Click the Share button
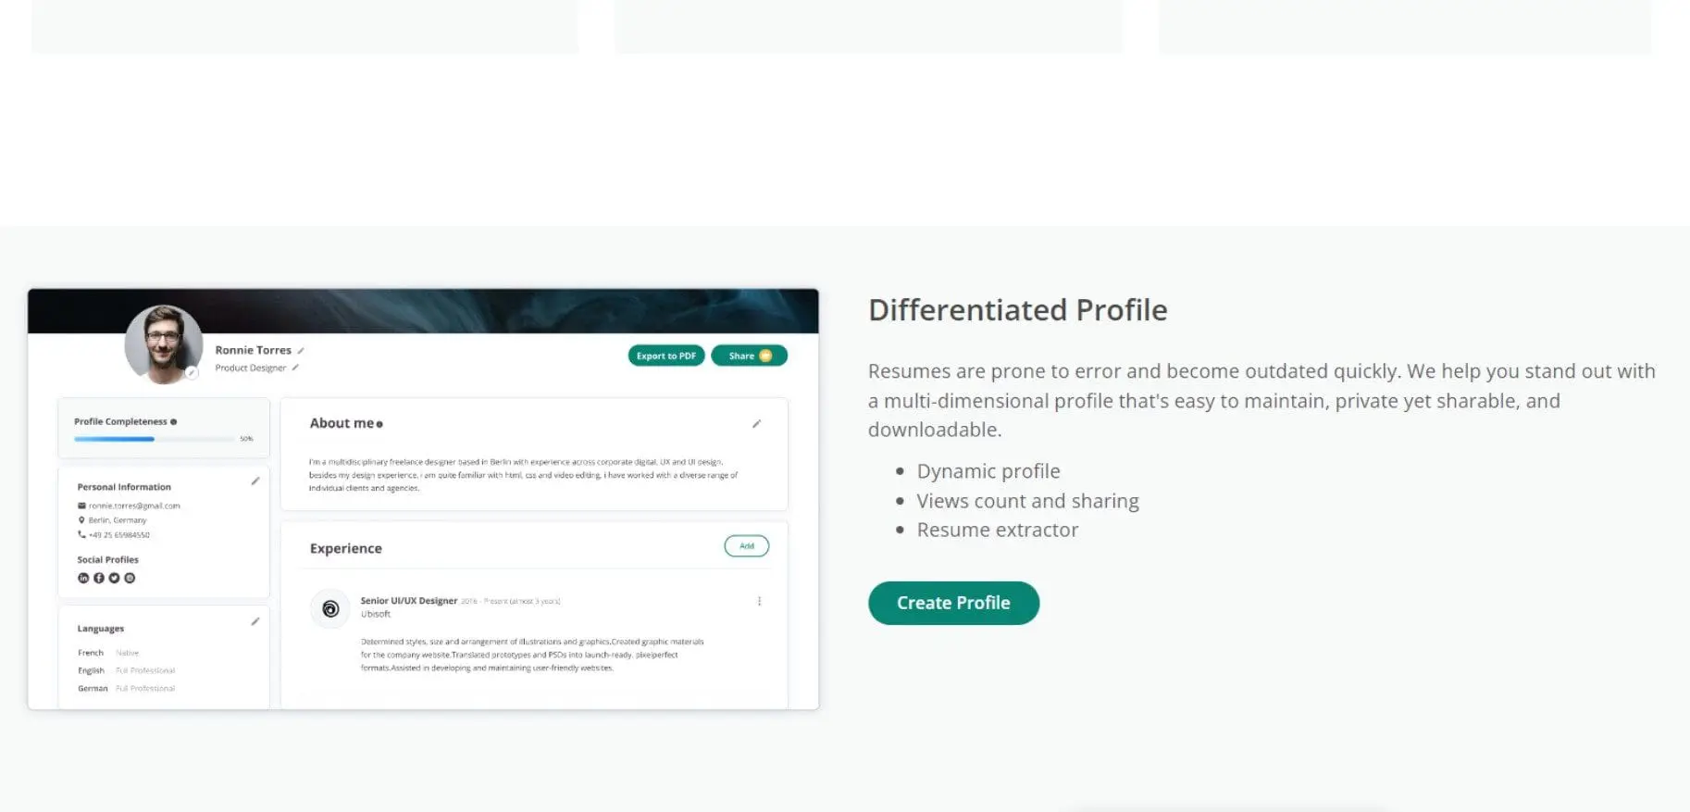 coord(749,356)
